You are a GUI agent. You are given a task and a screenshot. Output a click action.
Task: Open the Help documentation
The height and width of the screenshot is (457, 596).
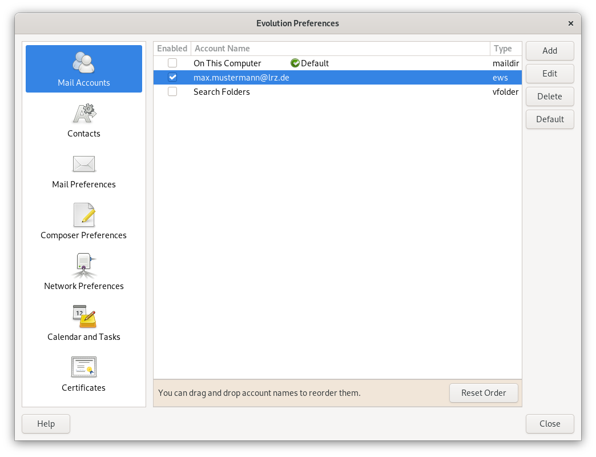click(x=46, y=424)
